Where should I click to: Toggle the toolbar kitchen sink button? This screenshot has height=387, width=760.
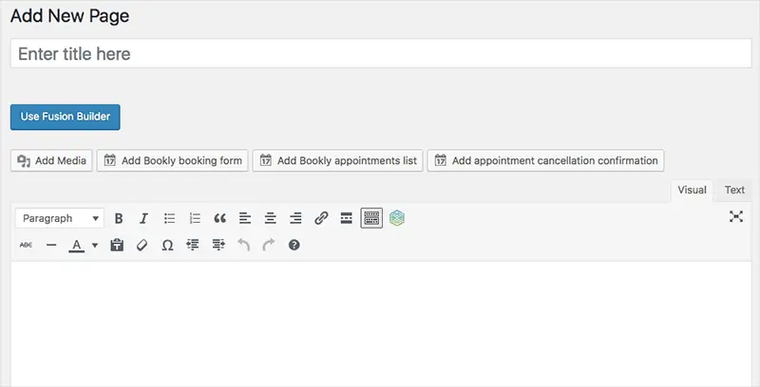point(371,219)
